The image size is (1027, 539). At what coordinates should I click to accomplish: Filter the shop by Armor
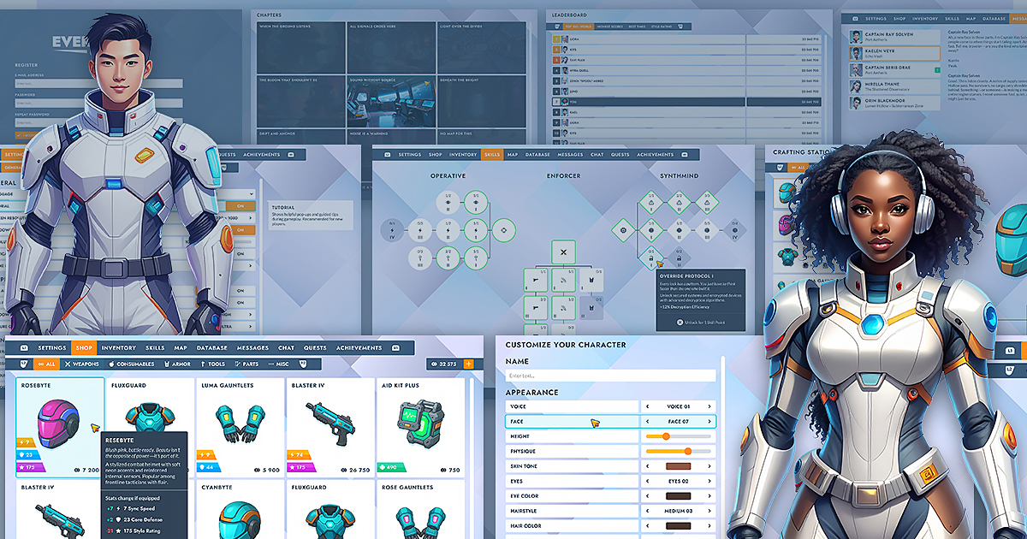click(x=178, y=363)
